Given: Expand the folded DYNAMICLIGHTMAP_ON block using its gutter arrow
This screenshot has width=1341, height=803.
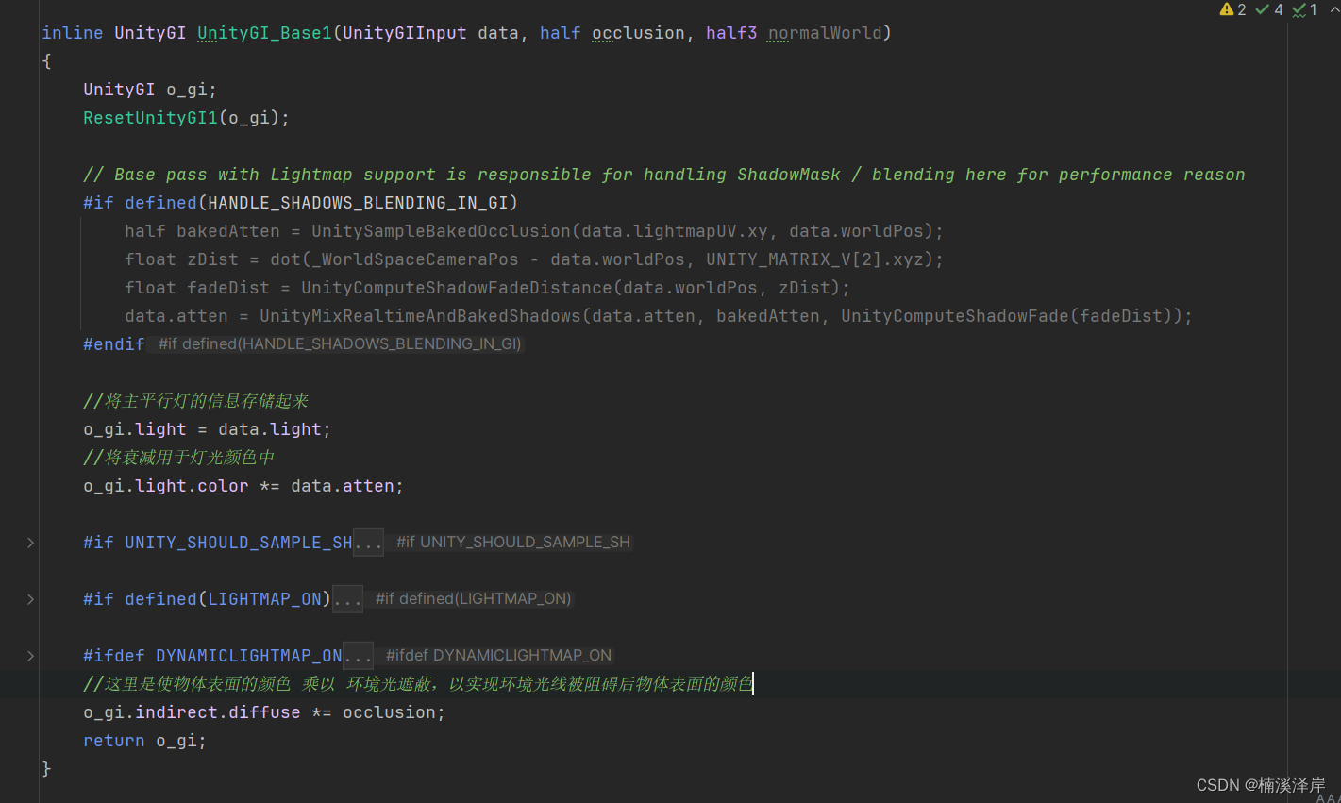Looking at the screenshot, I should coord(30,656).
